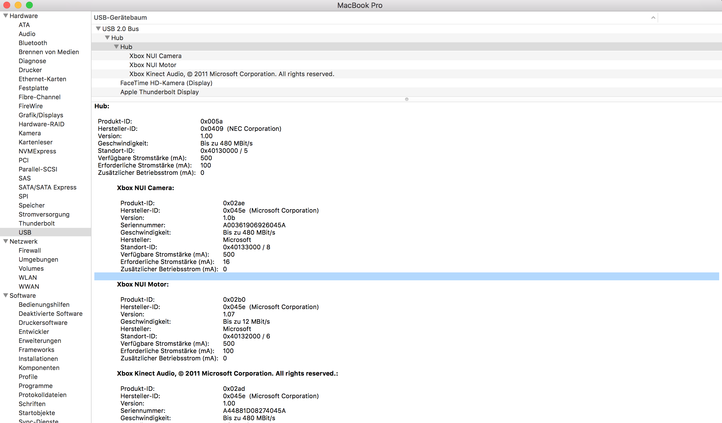The image size is (722, 423).
Task: Click the USB-Gerätebaum column sort arrow
Action: point(653,17)
